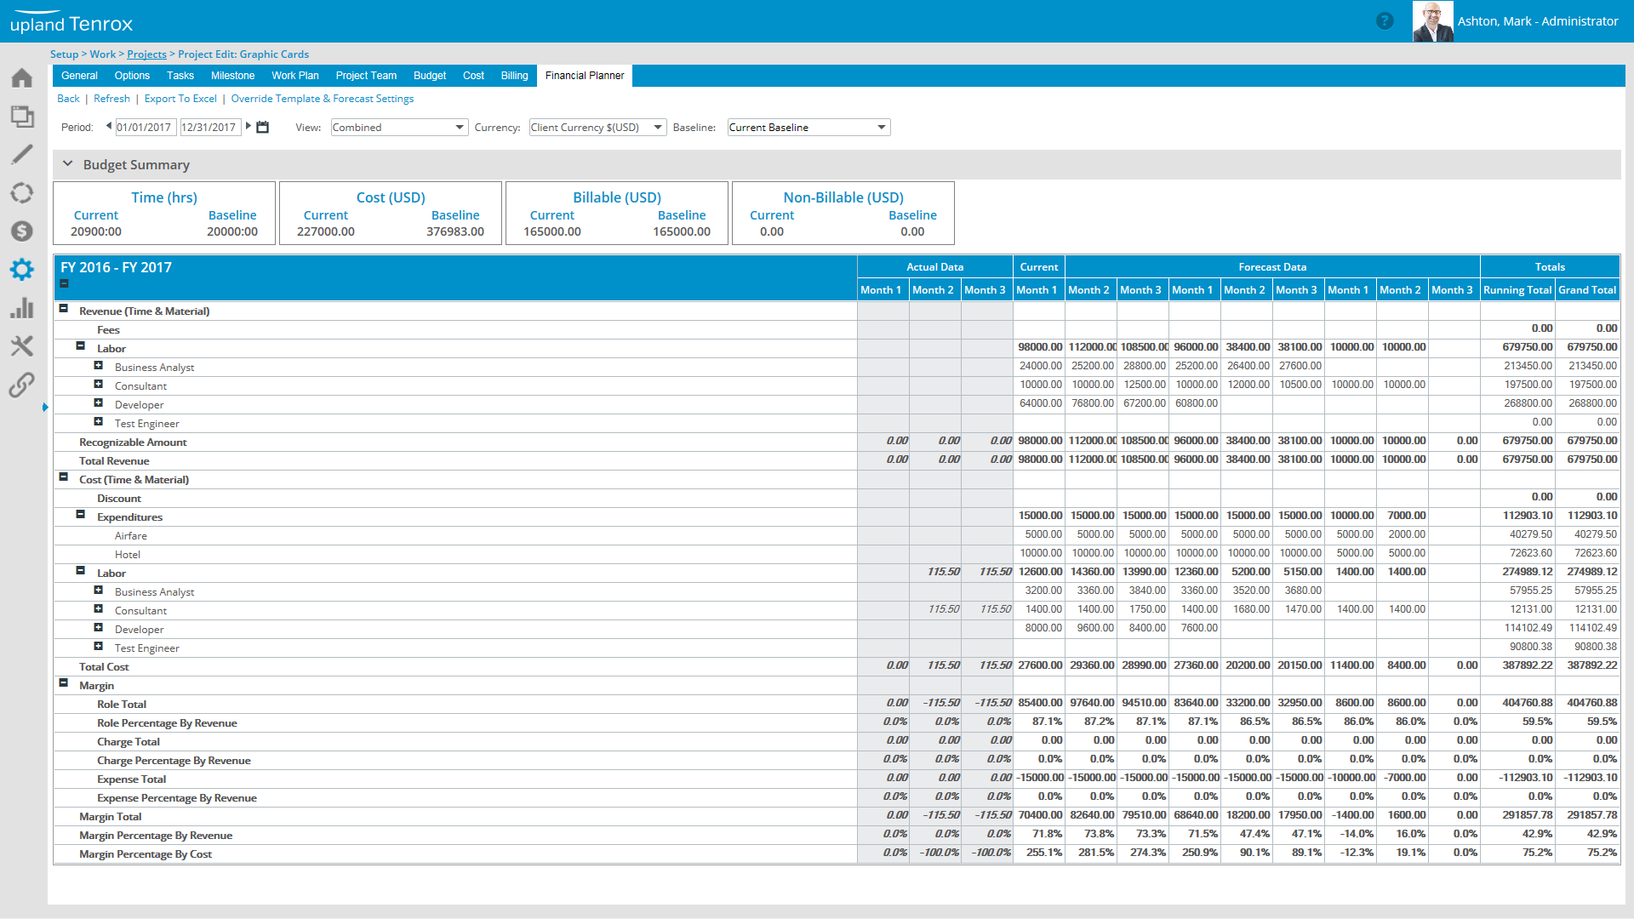Expand the Developer row under revenue Labor
Image resolution: width=1634 pixels, height=919 pixels.
tap(99, 403)
